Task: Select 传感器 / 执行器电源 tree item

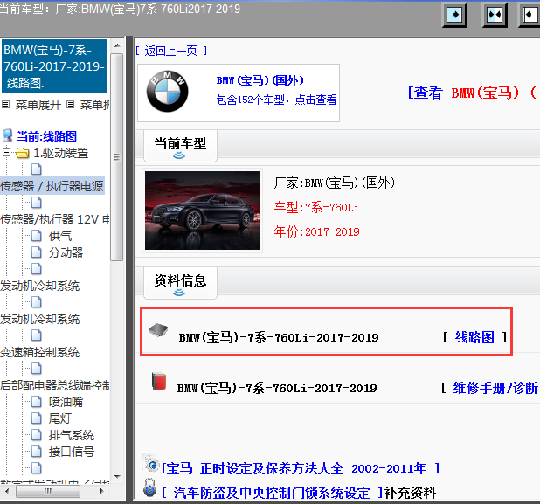Action: coord(52,186)
